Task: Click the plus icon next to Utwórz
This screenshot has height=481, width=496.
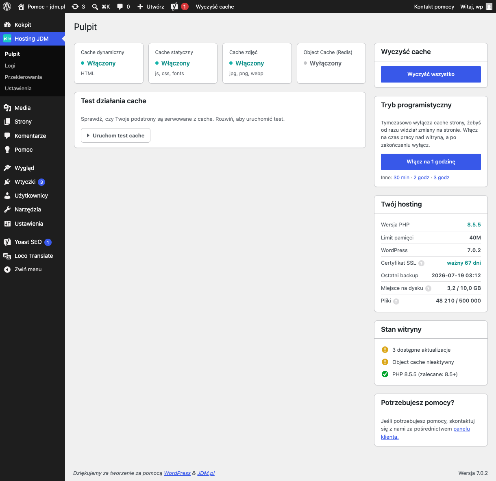Action: 140,7
